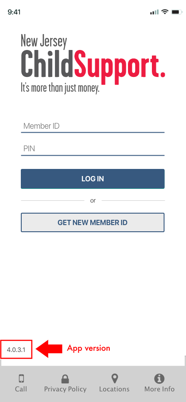
Task: Open More Info circle icon
Action: pos(159,379)
